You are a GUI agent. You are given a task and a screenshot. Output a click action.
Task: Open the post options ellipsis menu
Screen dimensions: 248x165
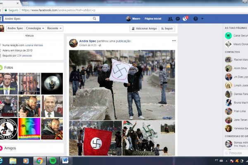(x=174, y=40)
